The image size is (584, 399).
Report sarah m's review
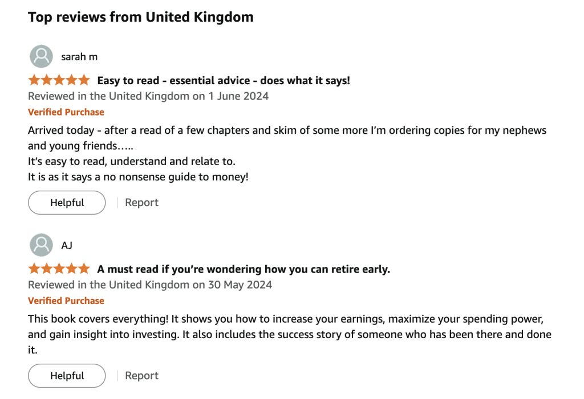141,203
